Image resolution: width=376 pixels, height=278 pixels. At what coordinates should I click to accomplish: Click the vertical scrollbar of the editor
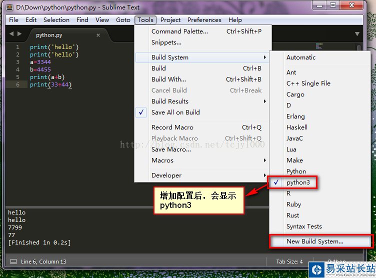[358, 47]
